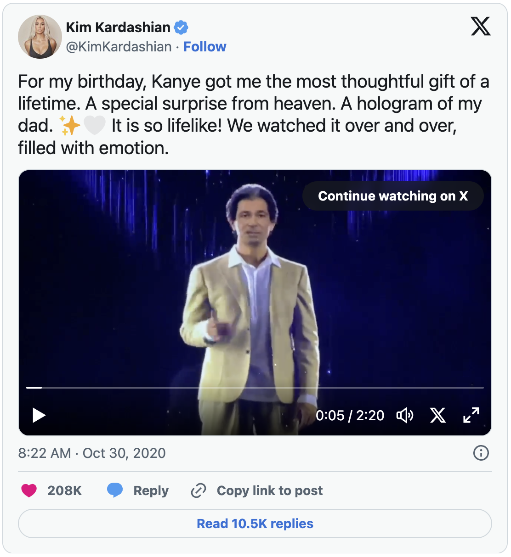Click the blue reply bubble icon
Image resolution: width=511 pixels, height=557 pixels.
coord(115,490)
